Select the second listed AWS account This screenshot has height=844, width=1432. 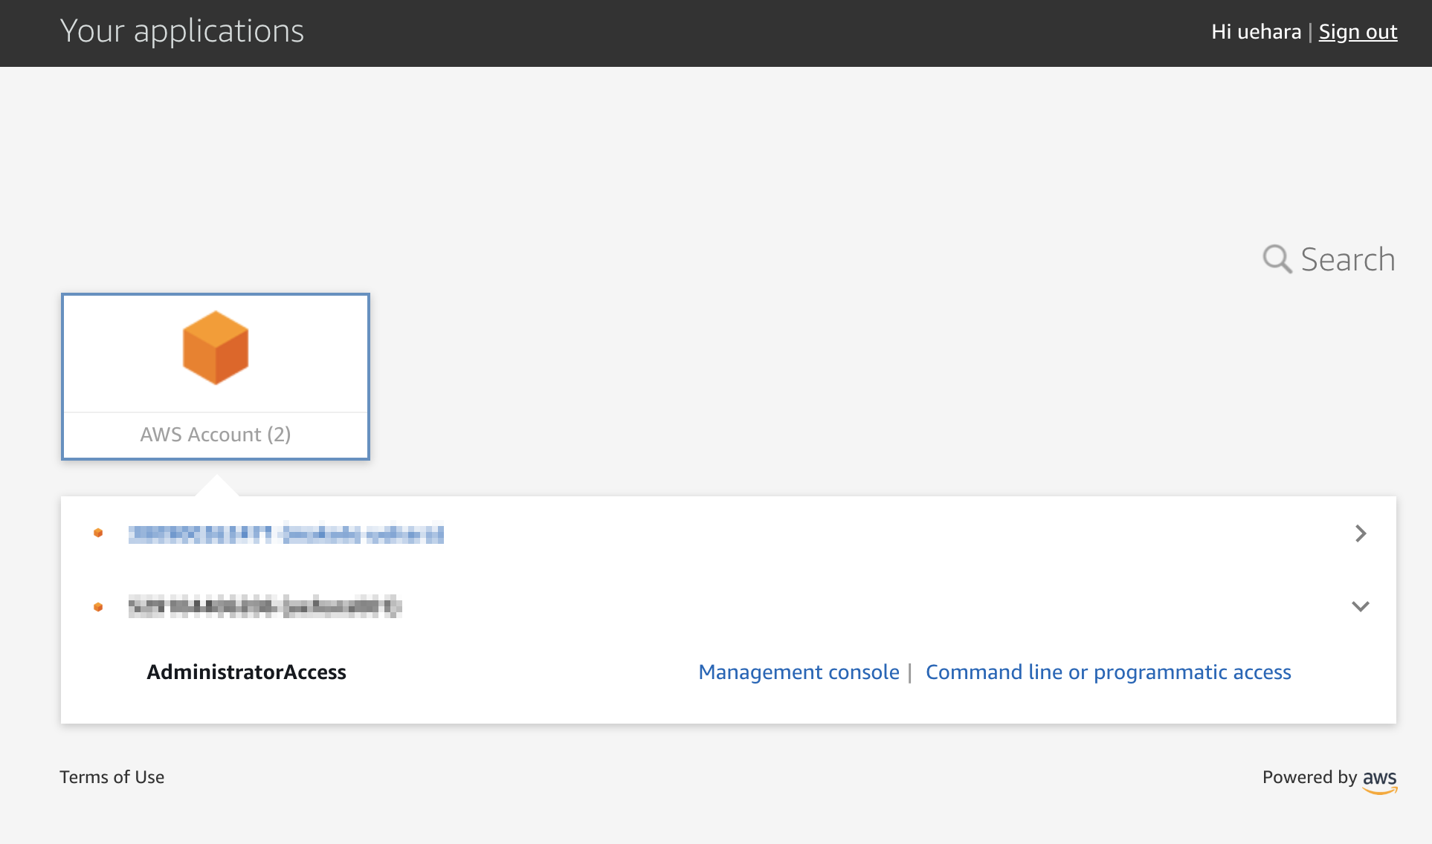264,606
